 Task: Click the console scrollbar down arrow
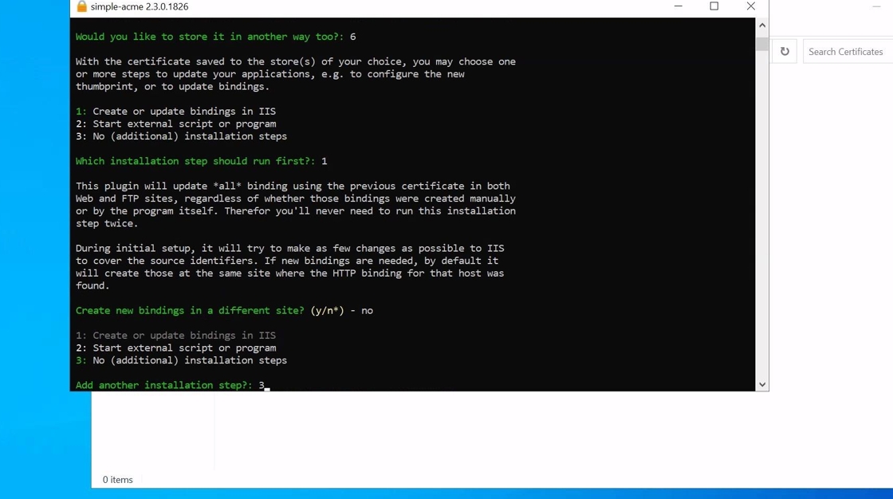click(762, 384)
